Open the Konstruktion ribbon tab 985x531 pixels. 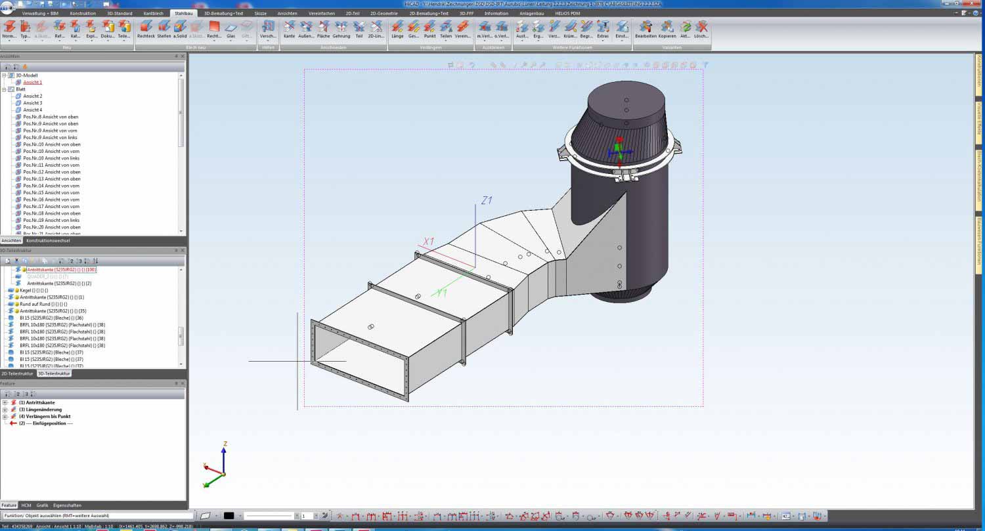[83, 13]
